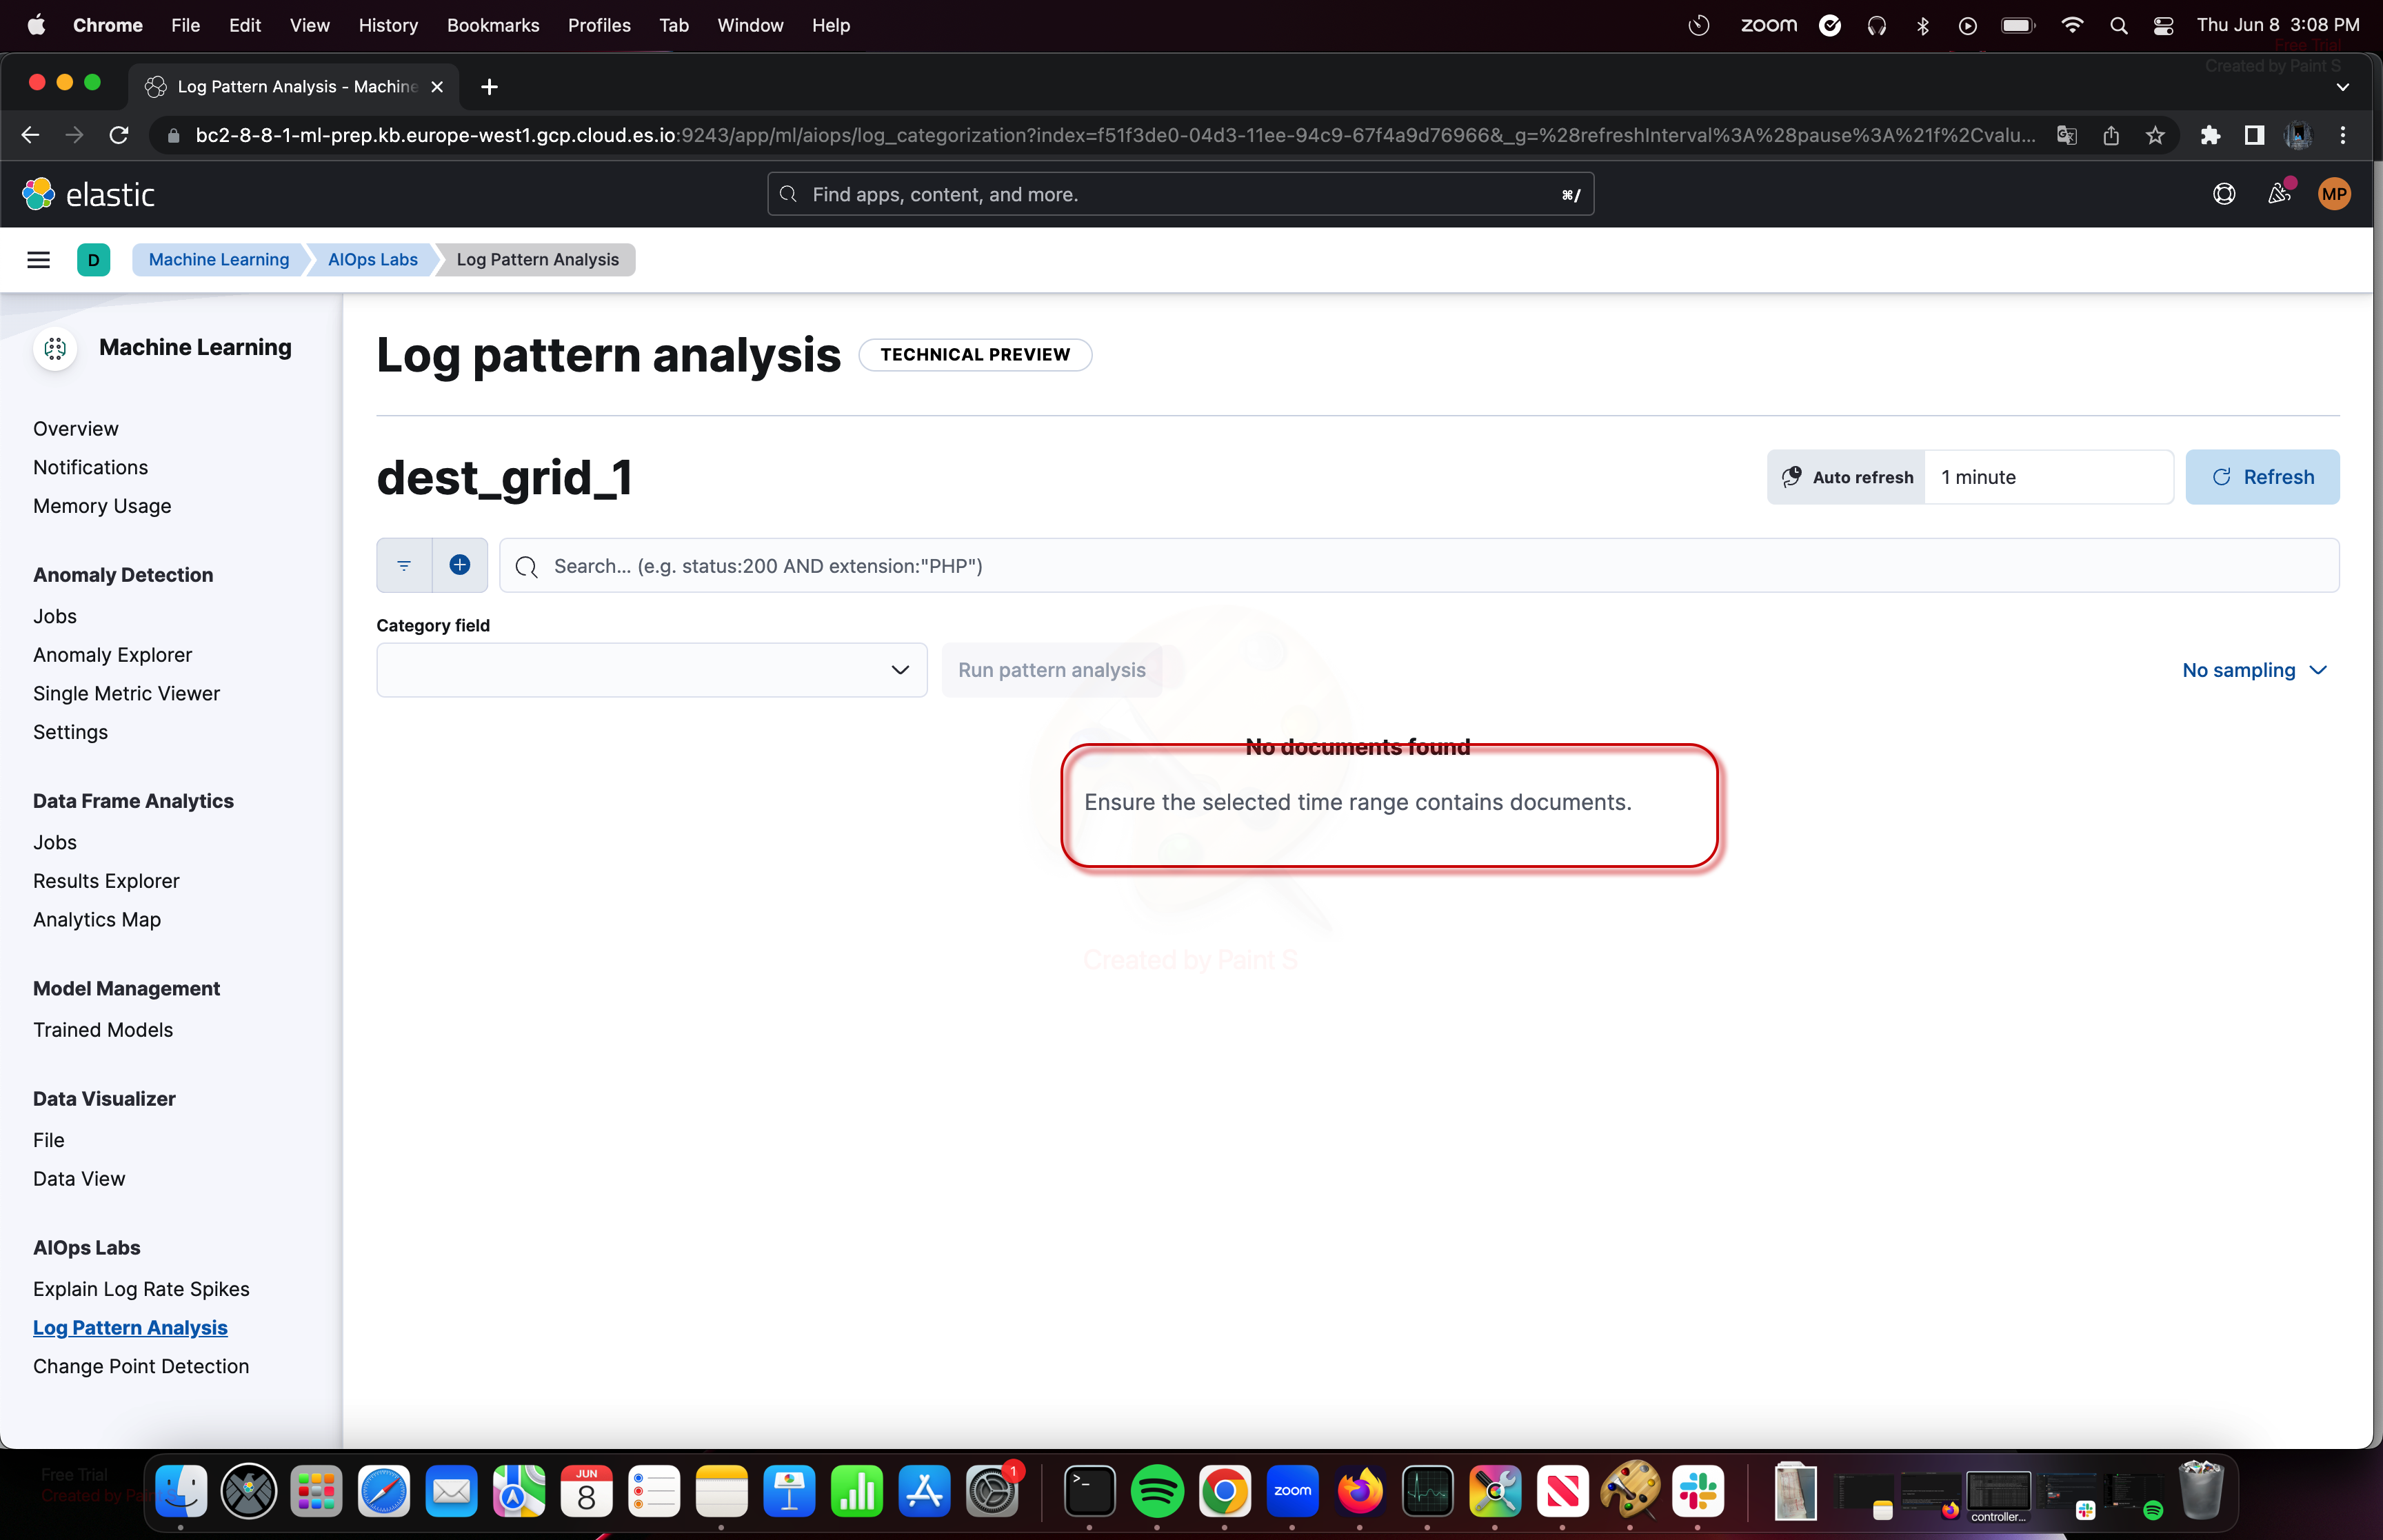Click the add filter plus icon
Viewport: 2383px width, 1540px height.
[x=459, y=566]
